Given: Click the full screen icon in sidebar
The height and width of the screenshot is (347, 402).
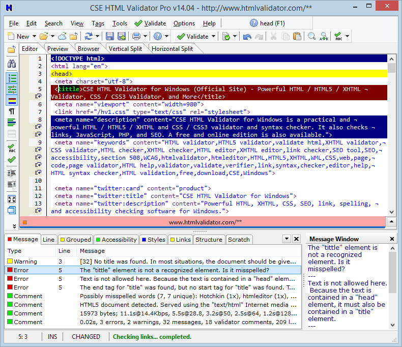Looking at the screenshot, I should (x=11, y=199).
